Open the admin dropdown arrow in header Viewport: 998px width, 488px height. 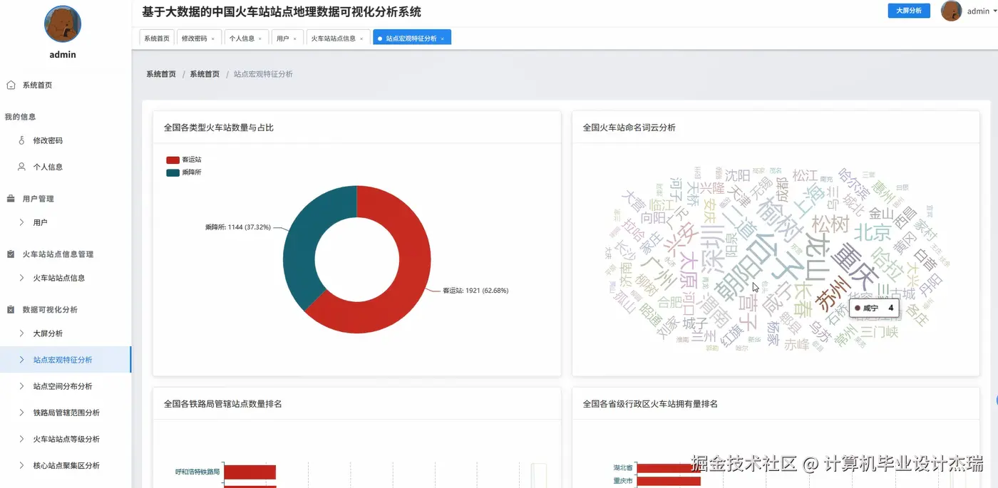click(x=994, y=11)
